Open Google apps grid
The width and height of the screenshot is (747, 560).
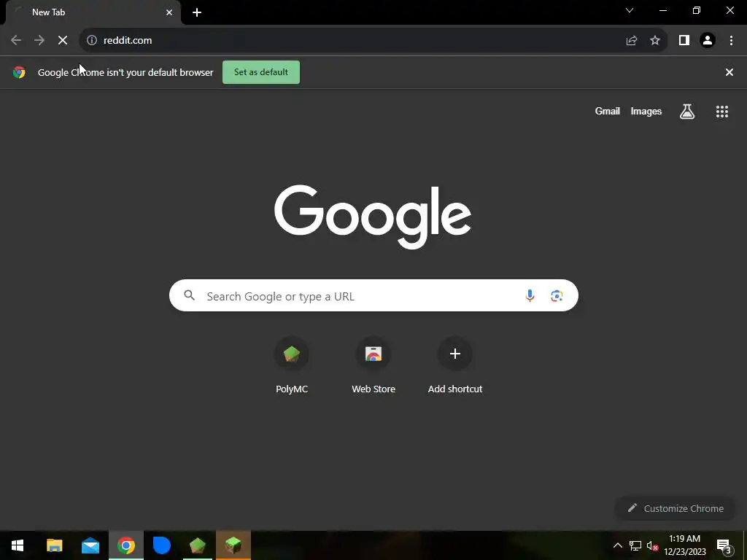(x=722, y=112)
